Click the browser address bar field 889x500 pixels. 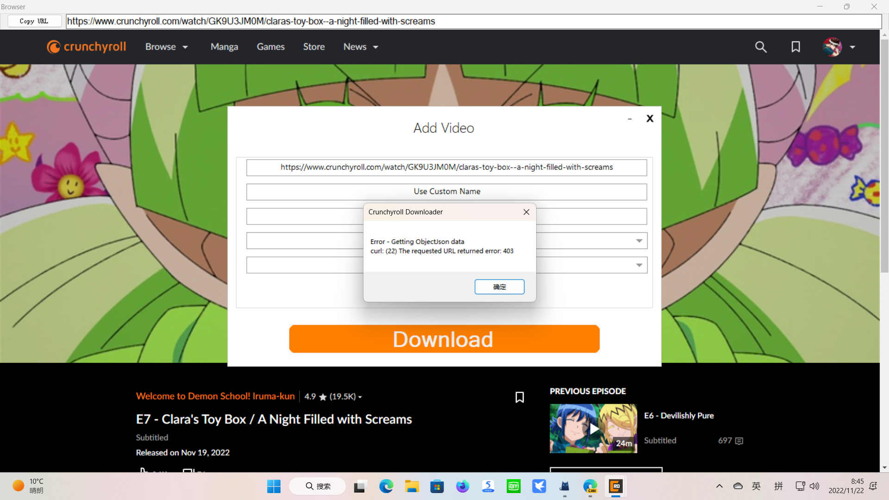[x=473, y=21]
